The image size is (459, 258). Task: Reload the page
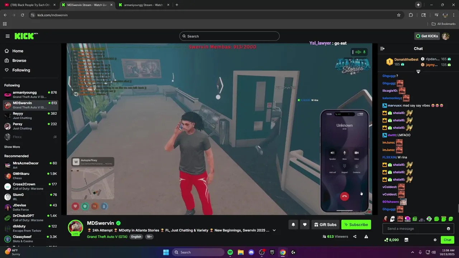tap(22, 15)
